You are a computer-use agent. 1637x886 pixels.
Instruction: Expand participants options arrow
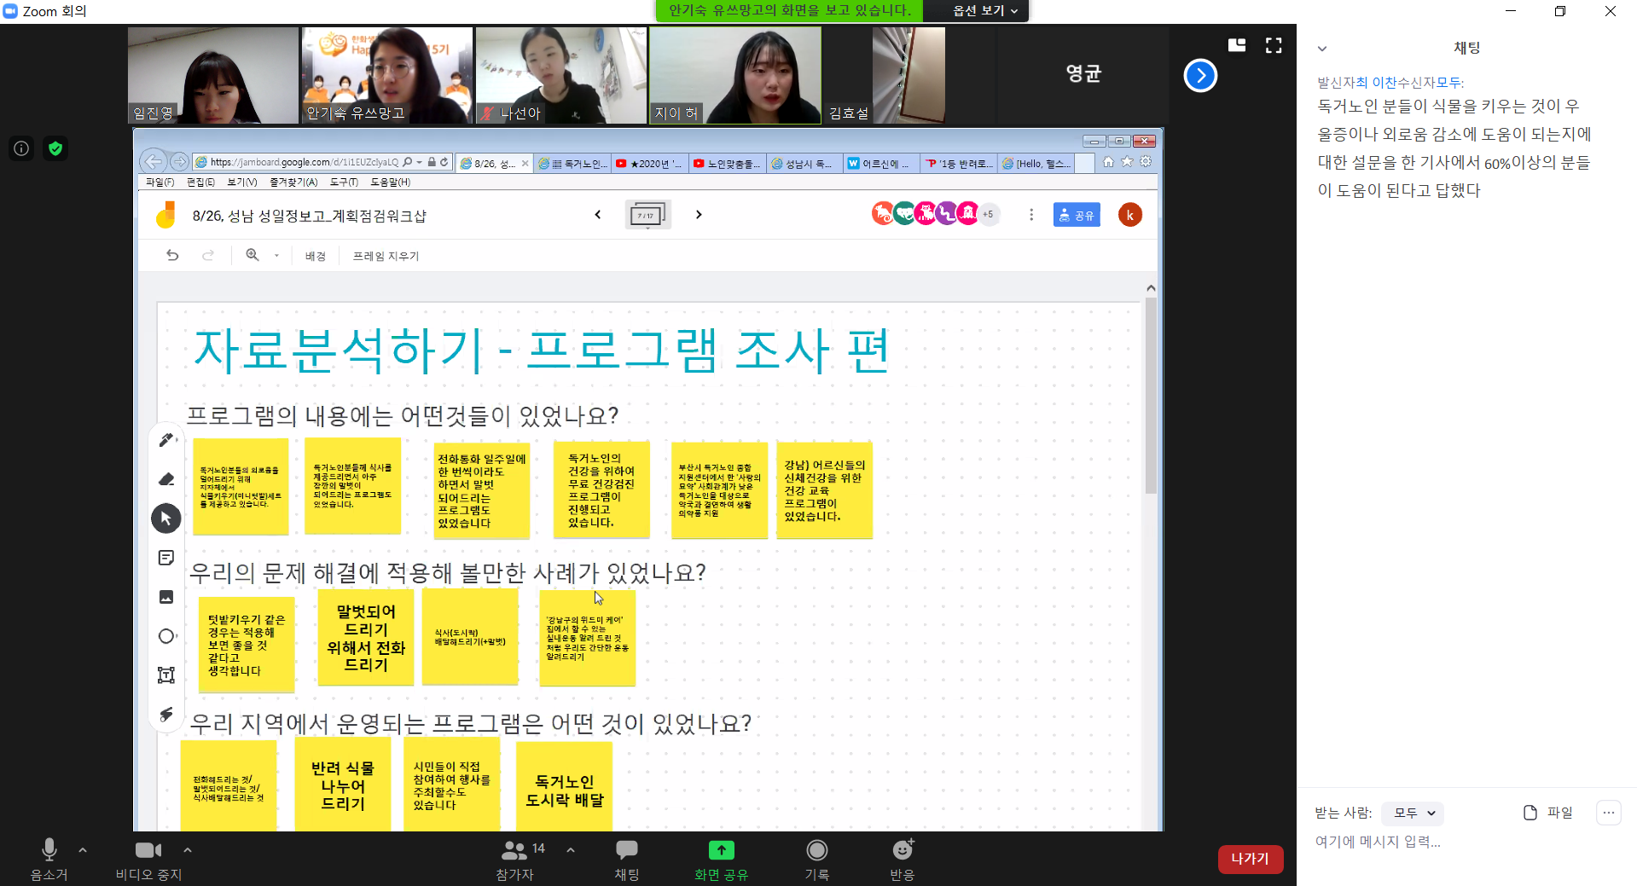[571, 849]
